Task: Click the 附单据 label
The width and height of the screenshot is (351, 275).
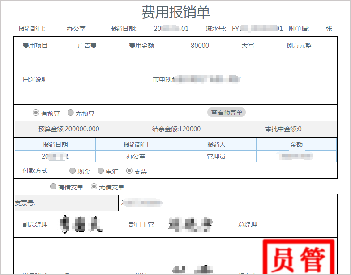Action: 299,29
